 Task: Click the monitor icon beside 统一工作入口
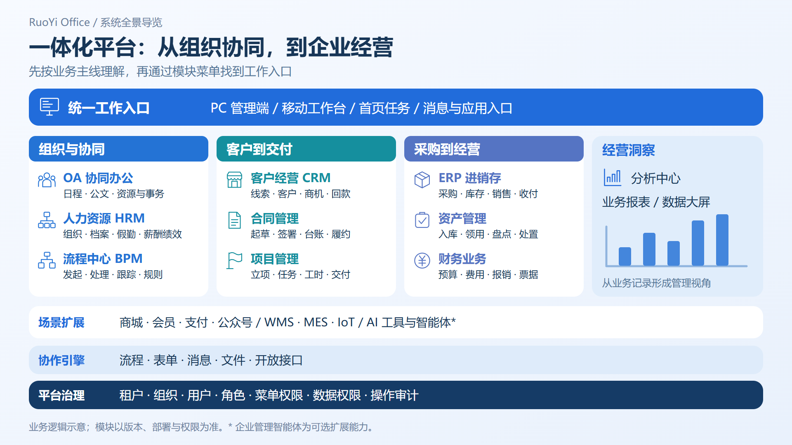click(49, 107)
